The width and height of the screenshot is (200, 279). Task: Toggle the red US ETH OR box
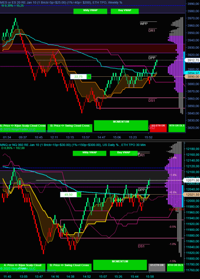158,128
